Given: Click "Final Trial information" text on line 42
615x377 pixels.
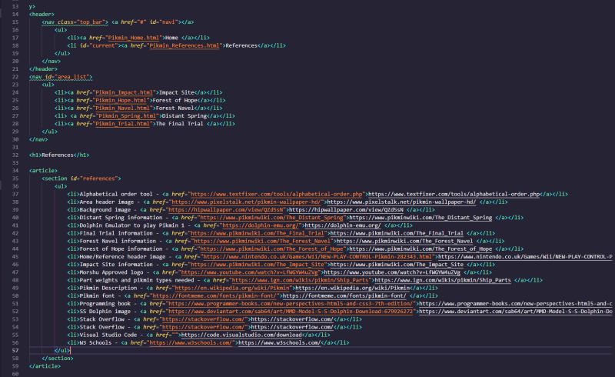Looking at the screenshot, I should click(116, 234).
